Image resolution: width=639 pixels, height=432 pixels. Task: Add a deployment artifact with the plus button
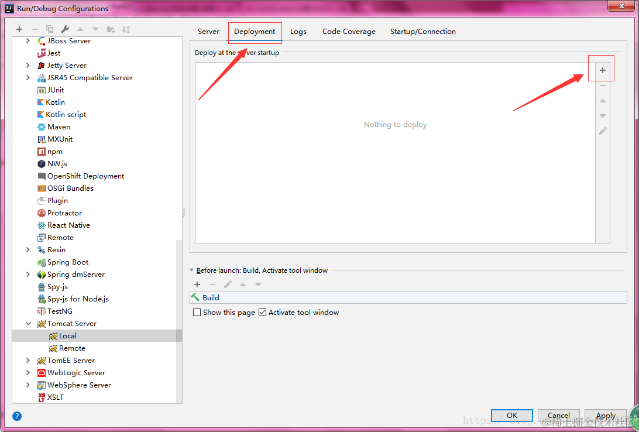603,70
